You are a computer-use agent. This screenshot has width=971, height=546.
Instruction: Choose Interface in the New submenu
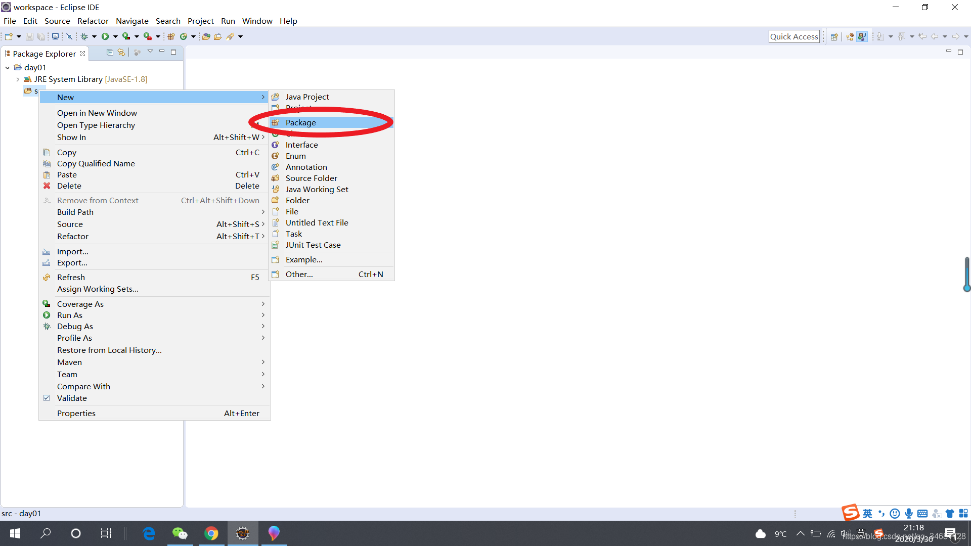[331, 145]
